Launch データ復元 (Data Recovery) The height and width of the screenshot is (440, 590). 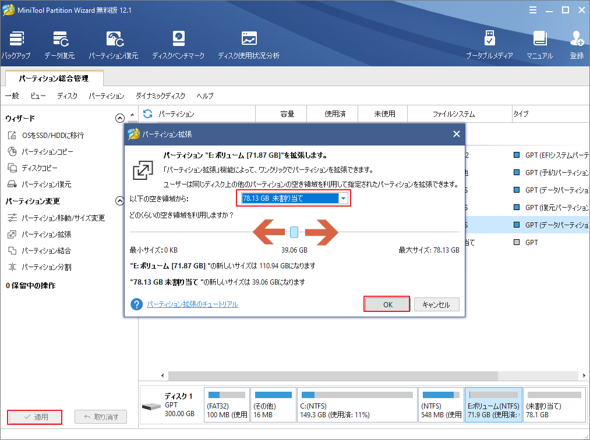pyautogui.click(x=60, y=45)
